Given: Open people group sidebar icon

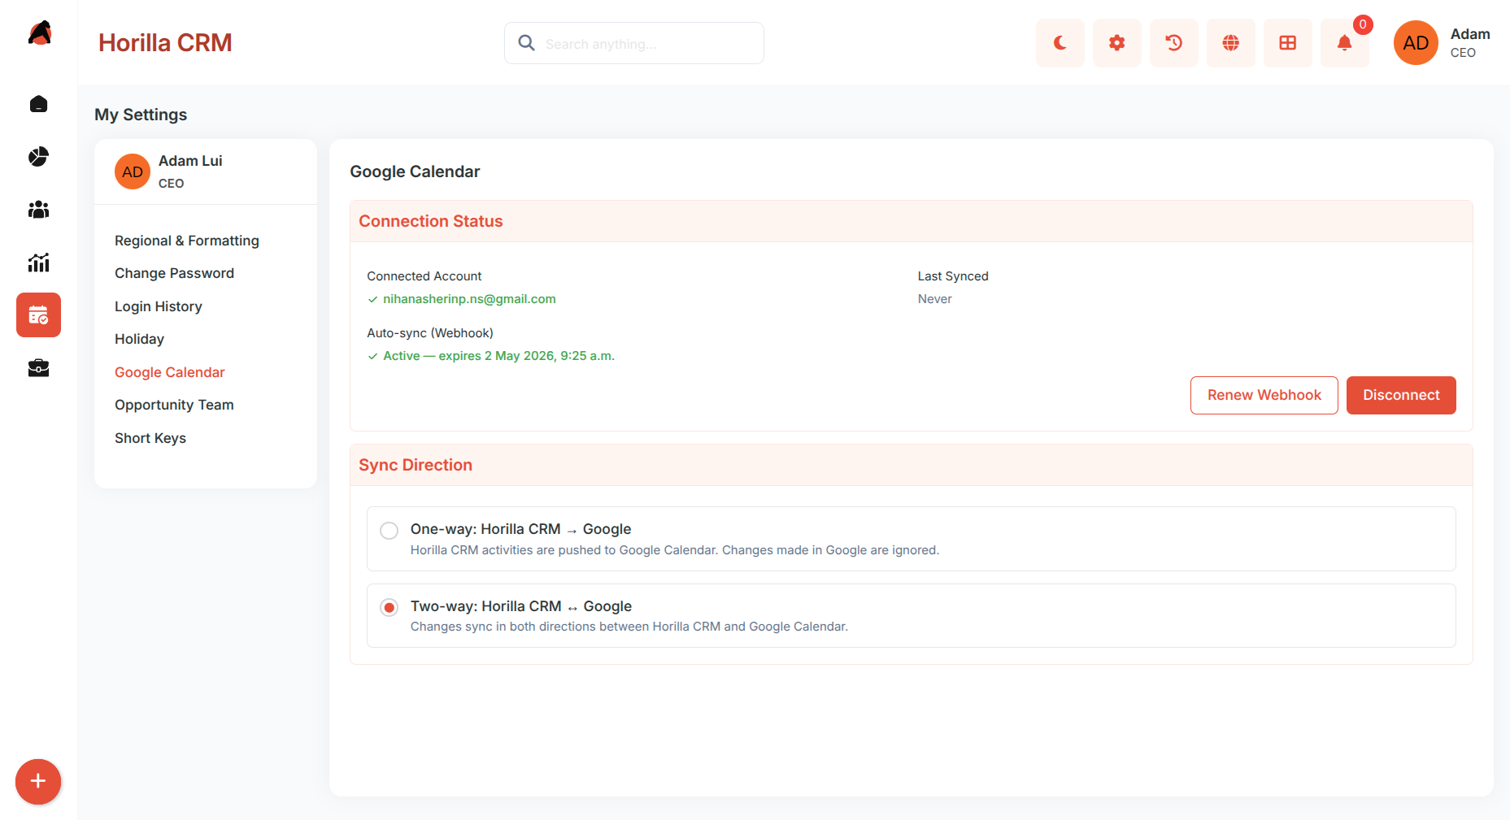Looking at the screenshot, I should pyautogui.click(x=38, y=210).
